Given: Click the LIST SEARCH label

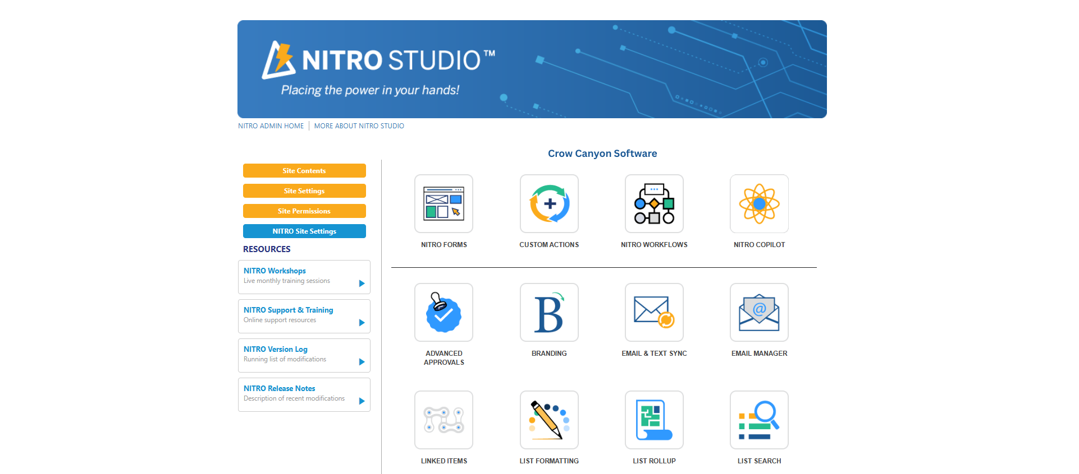Looking at the screenshot, I should (x=759, y=461).
